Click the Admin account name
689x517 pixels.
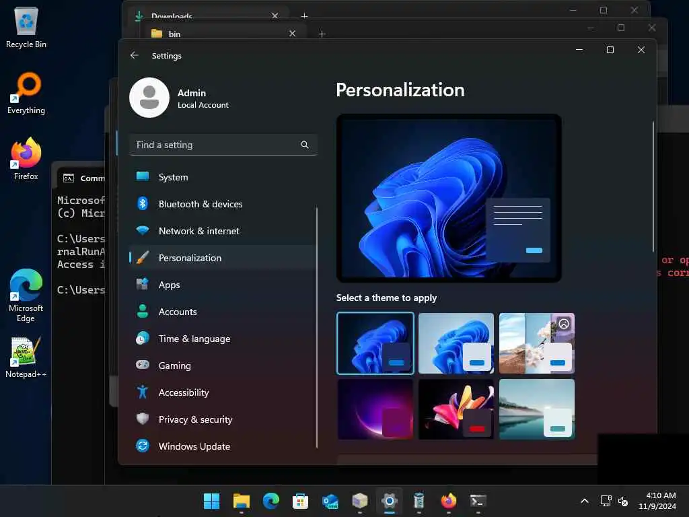pyautogui.click(x=192, y=93)
